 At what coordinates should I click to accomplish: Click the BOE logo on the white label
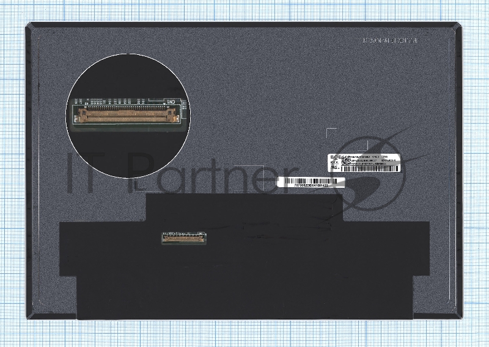click(336, 157)
